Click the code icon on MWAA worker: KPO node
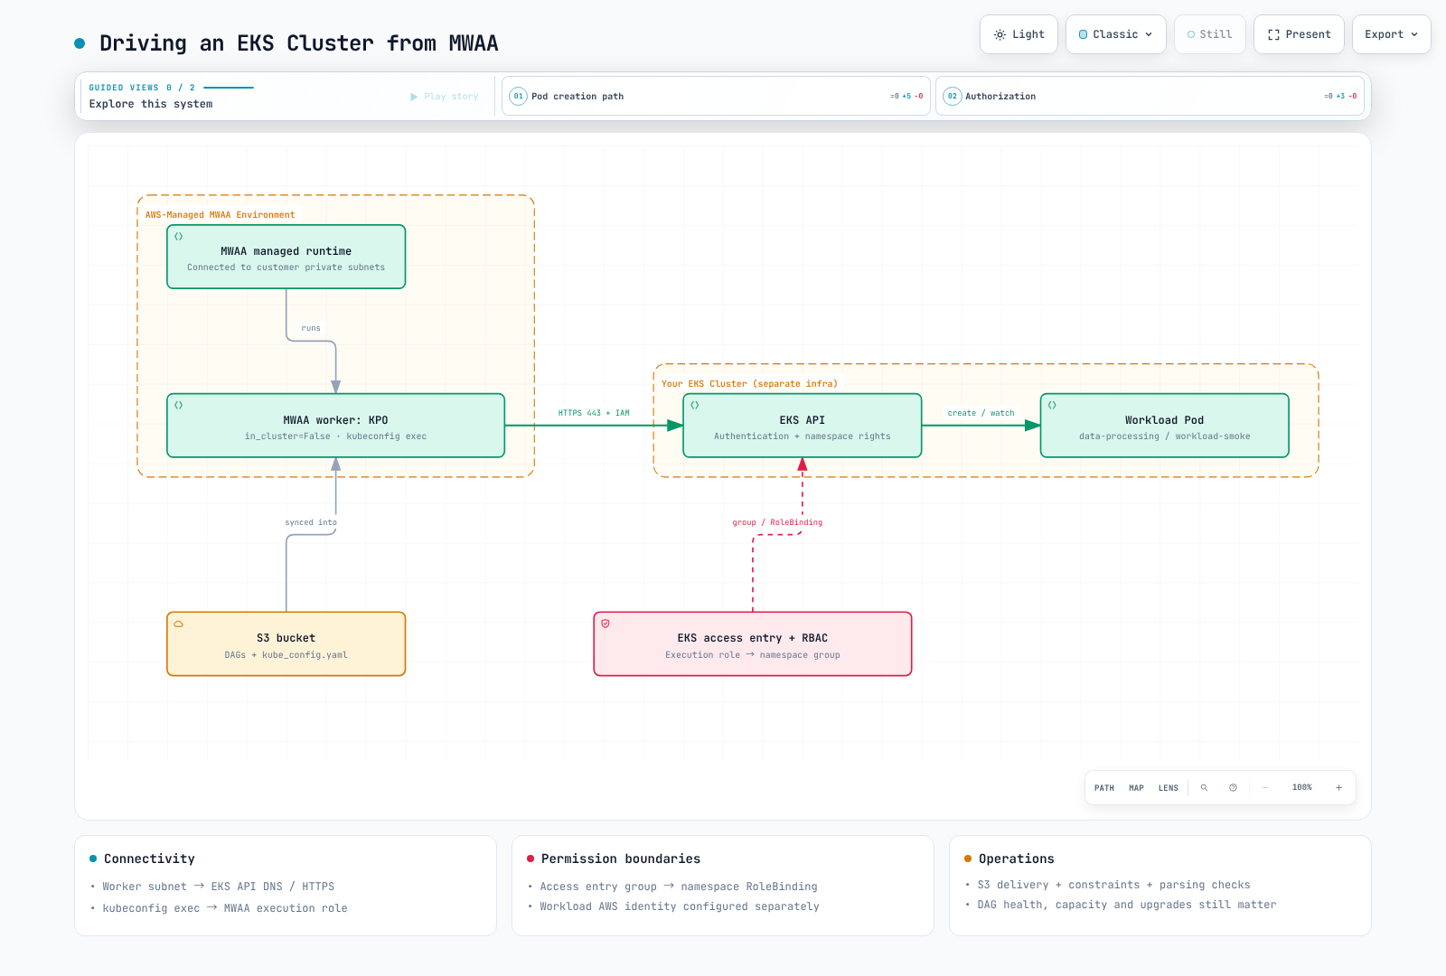Image resolution: width=1446 pixels, height=976 pixels. pos(179,406)
